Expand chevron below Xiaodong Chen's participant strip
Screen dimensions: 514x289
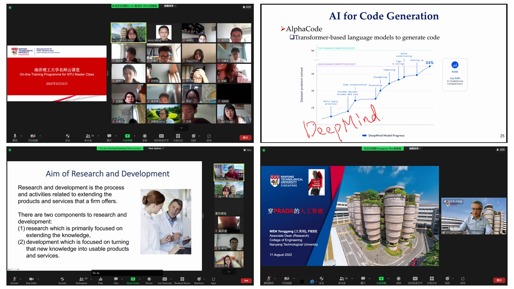[x=229, y=272]
